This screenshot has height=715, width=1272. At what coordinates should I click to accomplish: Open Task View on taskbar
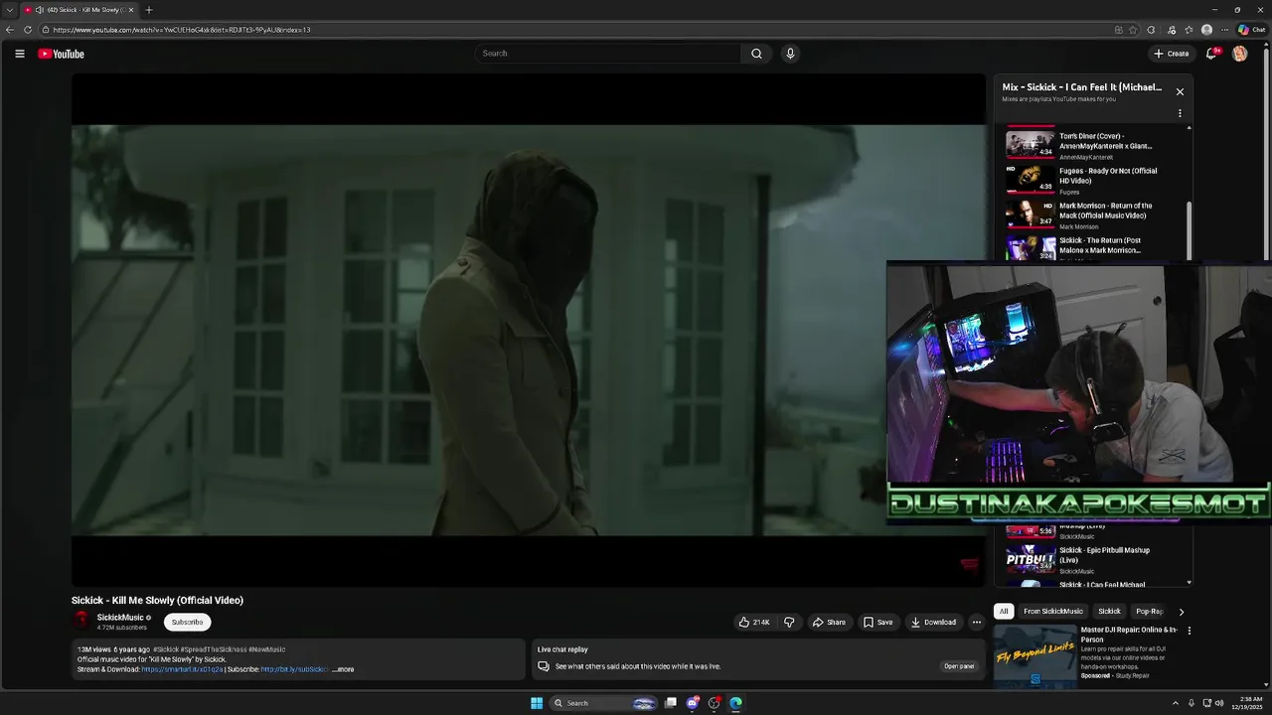(671, 703)
